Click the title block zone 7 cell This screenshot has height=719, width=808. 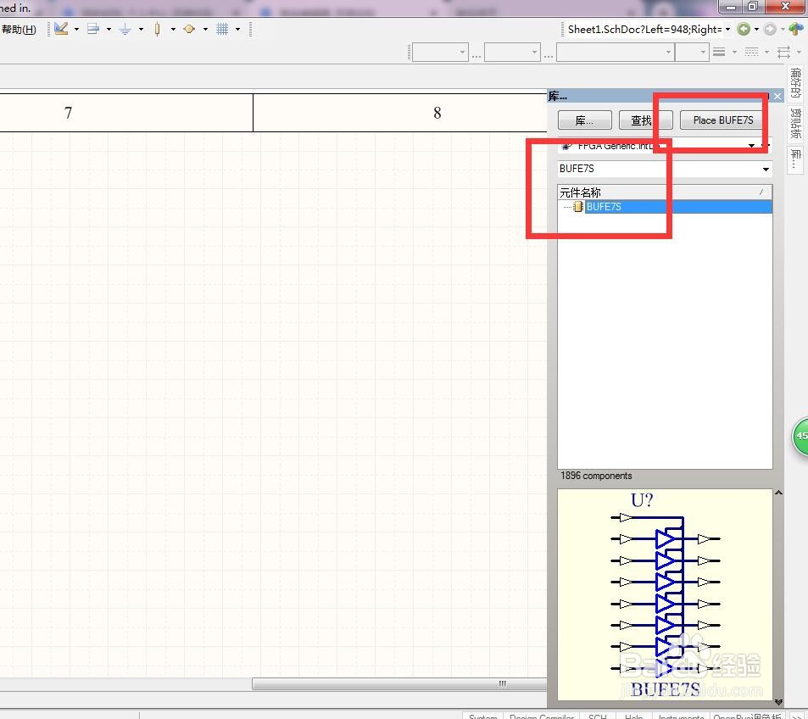click(x=126, y=113)
